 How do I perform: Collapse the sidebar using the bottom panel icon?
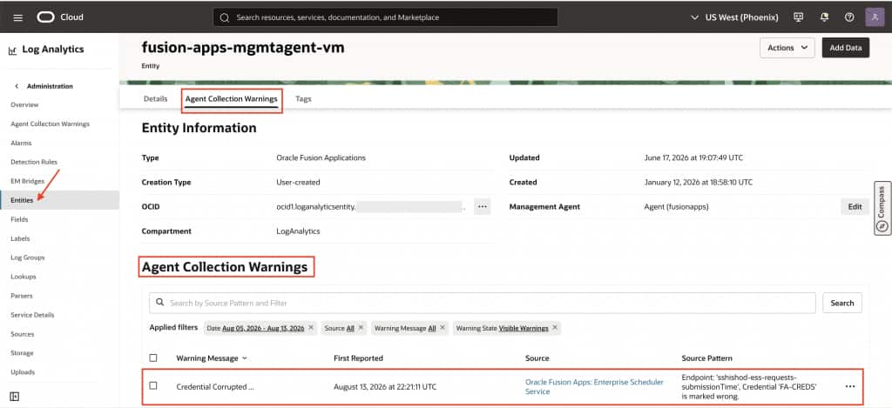15,397
